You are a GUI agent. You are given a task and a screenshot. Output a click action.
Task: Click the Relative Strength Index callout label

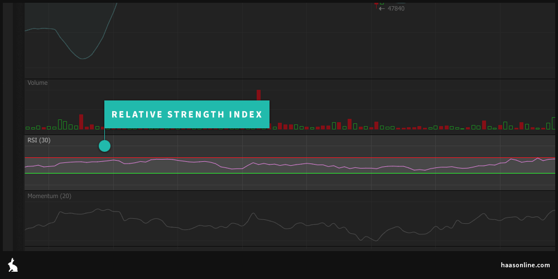[187, 114]
